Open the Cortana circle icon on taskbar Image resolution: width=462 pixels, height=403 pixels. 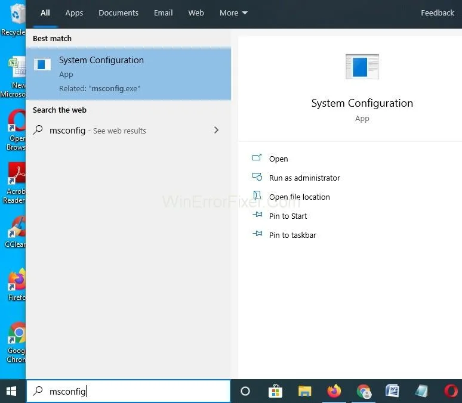(x=245, y=391)
